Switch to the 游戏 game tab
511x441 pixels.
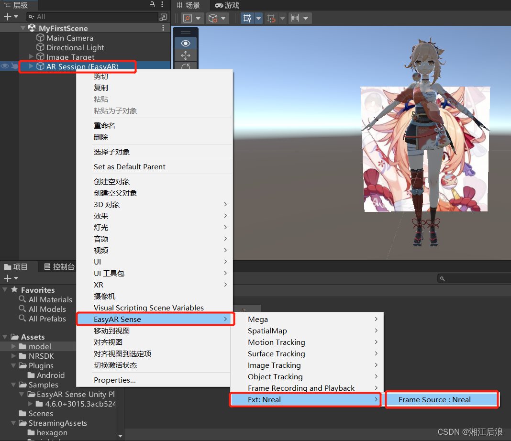[x=227, y=5]
